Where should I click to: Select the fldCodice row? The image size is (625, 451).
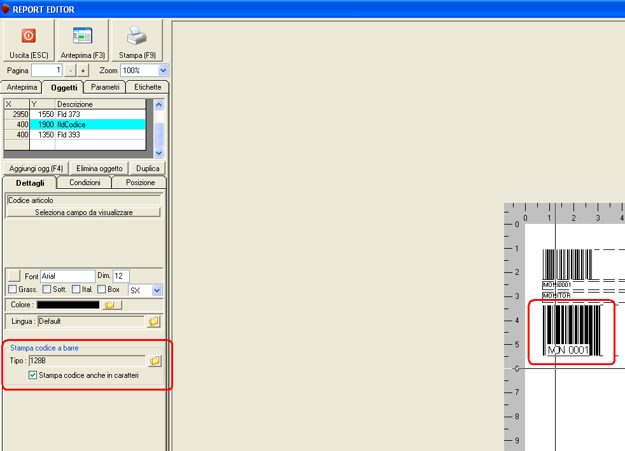(x=75, y=124)
